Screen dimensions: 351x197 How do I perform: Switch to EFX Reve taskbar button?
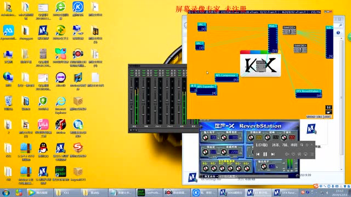coord(285,193)
